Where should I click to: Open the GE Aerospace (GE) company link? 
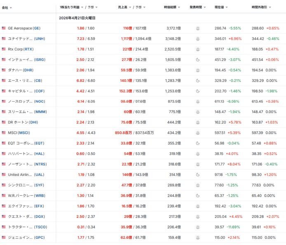click(x=24, y=28)
